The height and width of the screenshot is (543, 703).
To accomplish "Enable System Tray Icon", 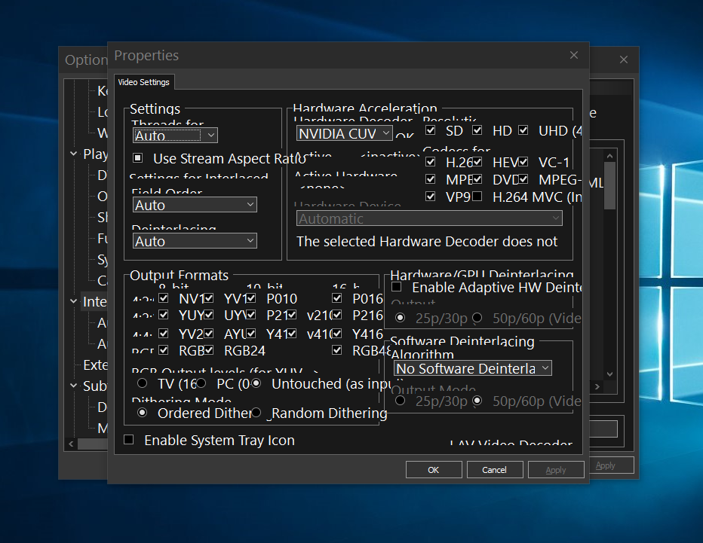I will 129,441.
